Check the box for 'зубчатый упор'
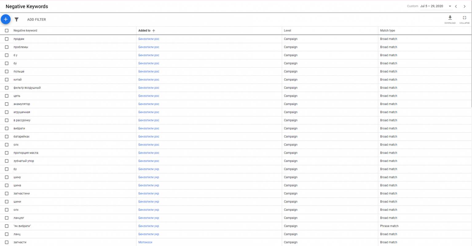The image size is (472, 246). (x=7, y=161)
